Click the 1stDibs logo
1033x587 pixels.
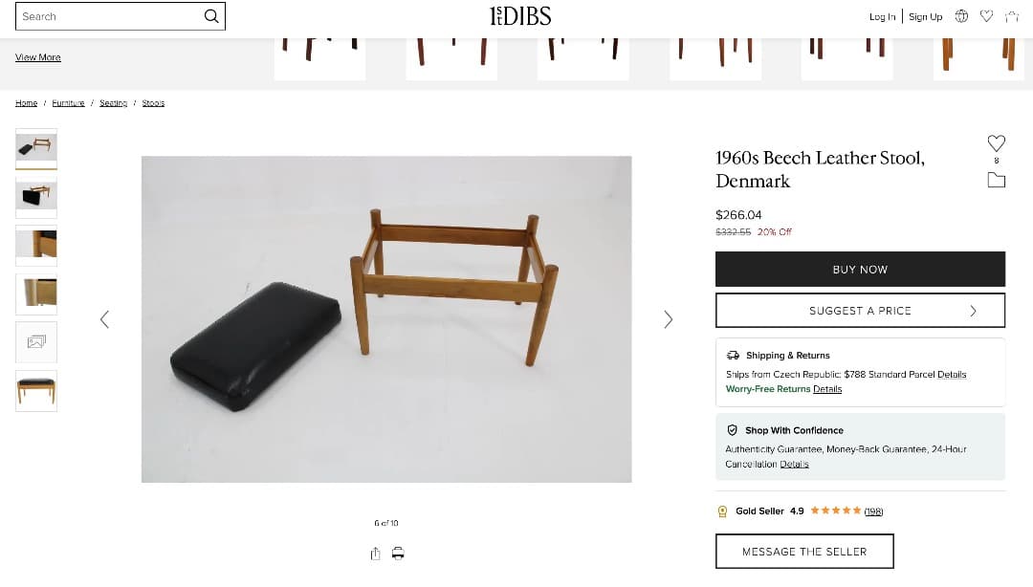(x=519, y=16)
